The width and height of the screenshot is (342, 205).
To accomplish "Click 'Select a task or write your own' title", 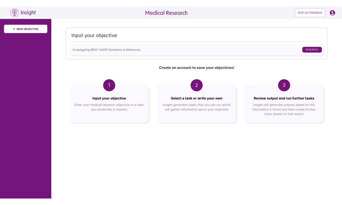I will (x=197, y=98).
